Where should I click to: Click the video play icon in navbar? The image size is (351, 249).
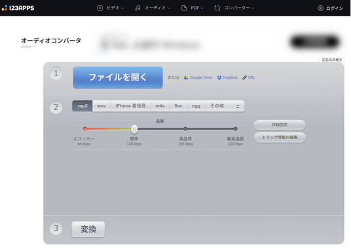pos(100,9)
